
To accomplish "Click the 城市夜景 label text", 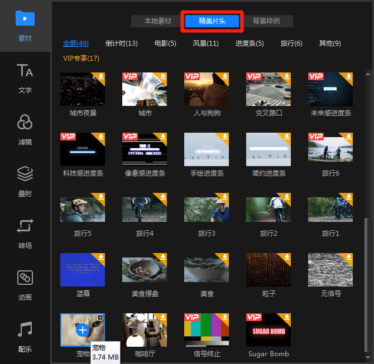I will click(x=83, y=113).
